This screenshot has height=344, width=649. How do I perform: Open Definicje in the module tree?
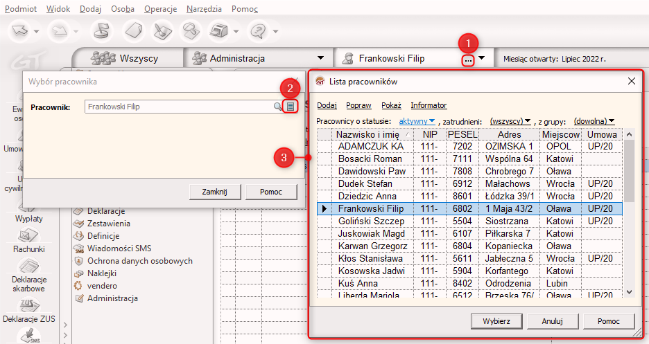pyautogui.click(x=103, y=236)
